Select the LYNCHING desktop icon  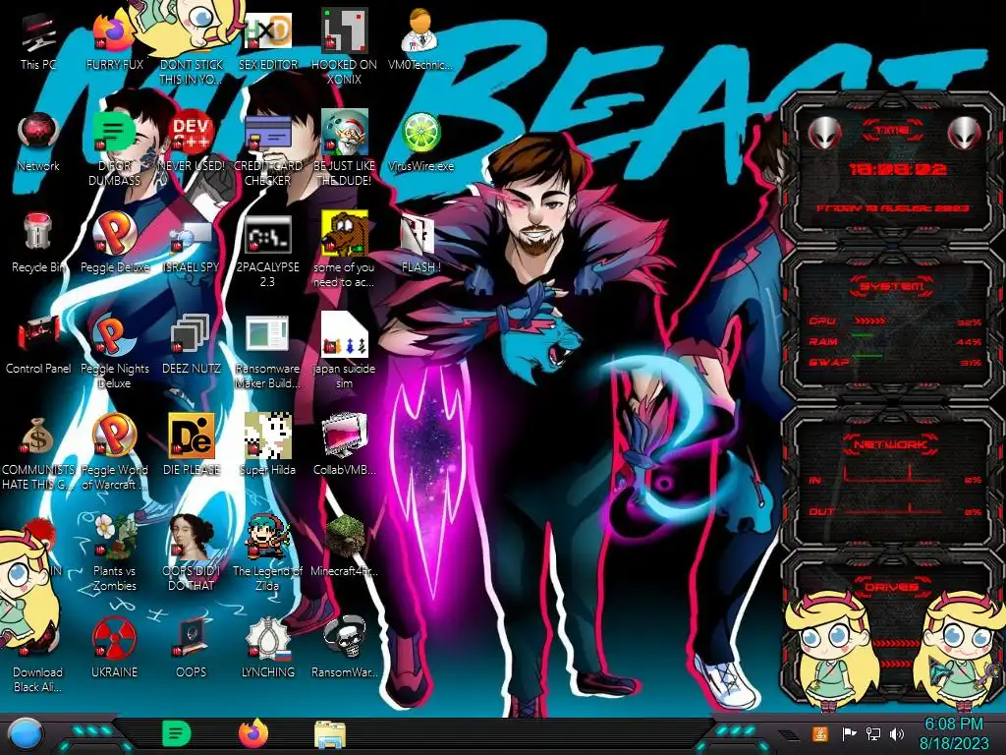tap(267, 638)
